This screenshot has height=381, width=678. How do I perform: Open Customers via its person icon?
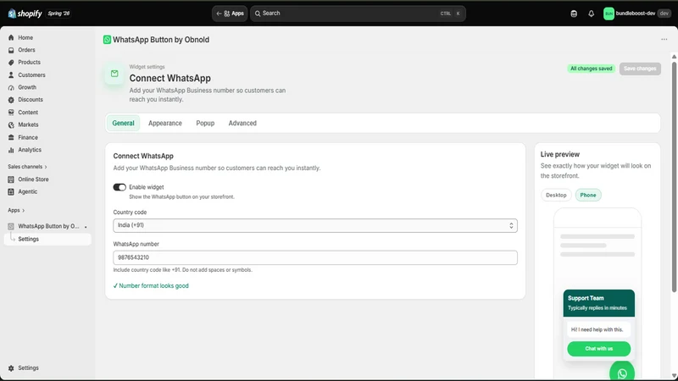[x=11, y=75]
